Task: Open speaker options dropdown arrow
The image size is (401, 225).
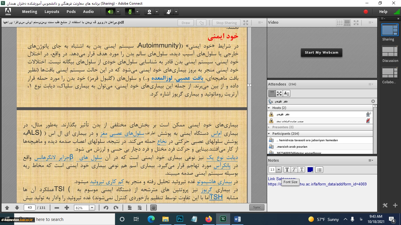Action: (x=118, y=12)
